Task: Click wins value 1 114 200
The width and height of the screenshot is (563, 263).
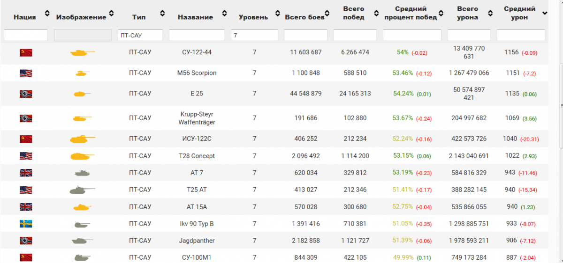Action: tap(355, 156)
